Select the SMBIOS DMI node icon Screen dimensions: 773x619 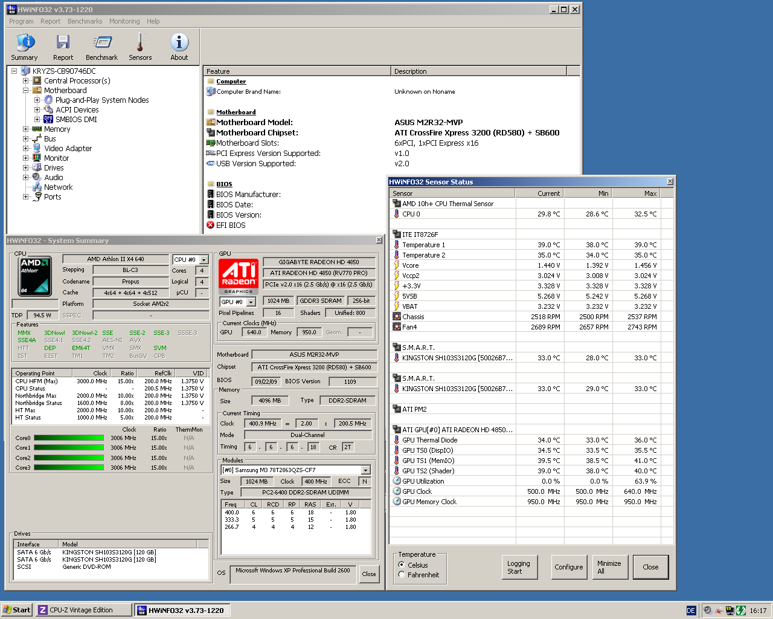tap(48, 119)
